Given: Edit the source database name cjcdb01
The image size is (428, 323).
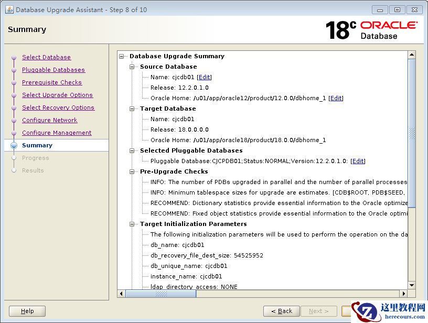Looking at the screenshot, I should pos(204,77).
